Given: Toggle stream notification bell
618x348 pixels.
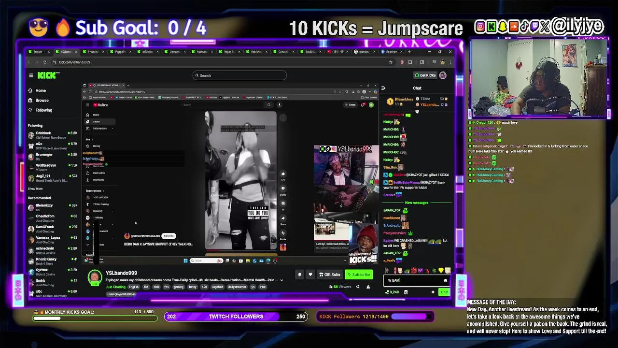Looking at the screenshot, I should click(299, 275).
